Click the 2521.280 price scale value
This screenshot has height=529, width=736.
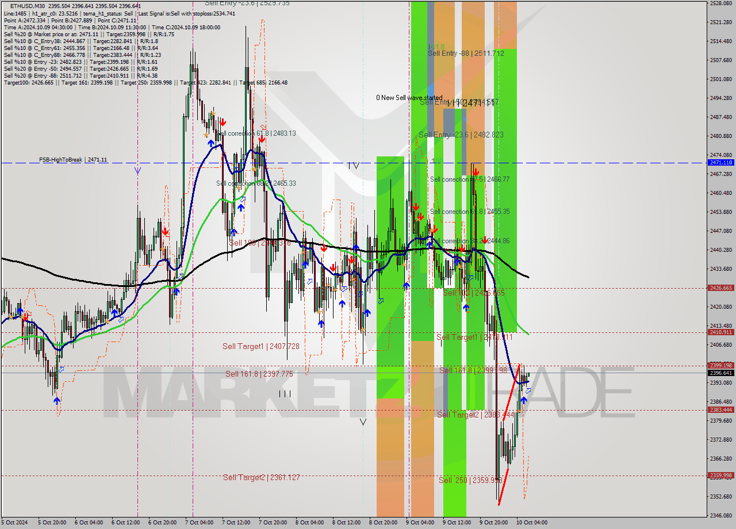coord(720,22)
